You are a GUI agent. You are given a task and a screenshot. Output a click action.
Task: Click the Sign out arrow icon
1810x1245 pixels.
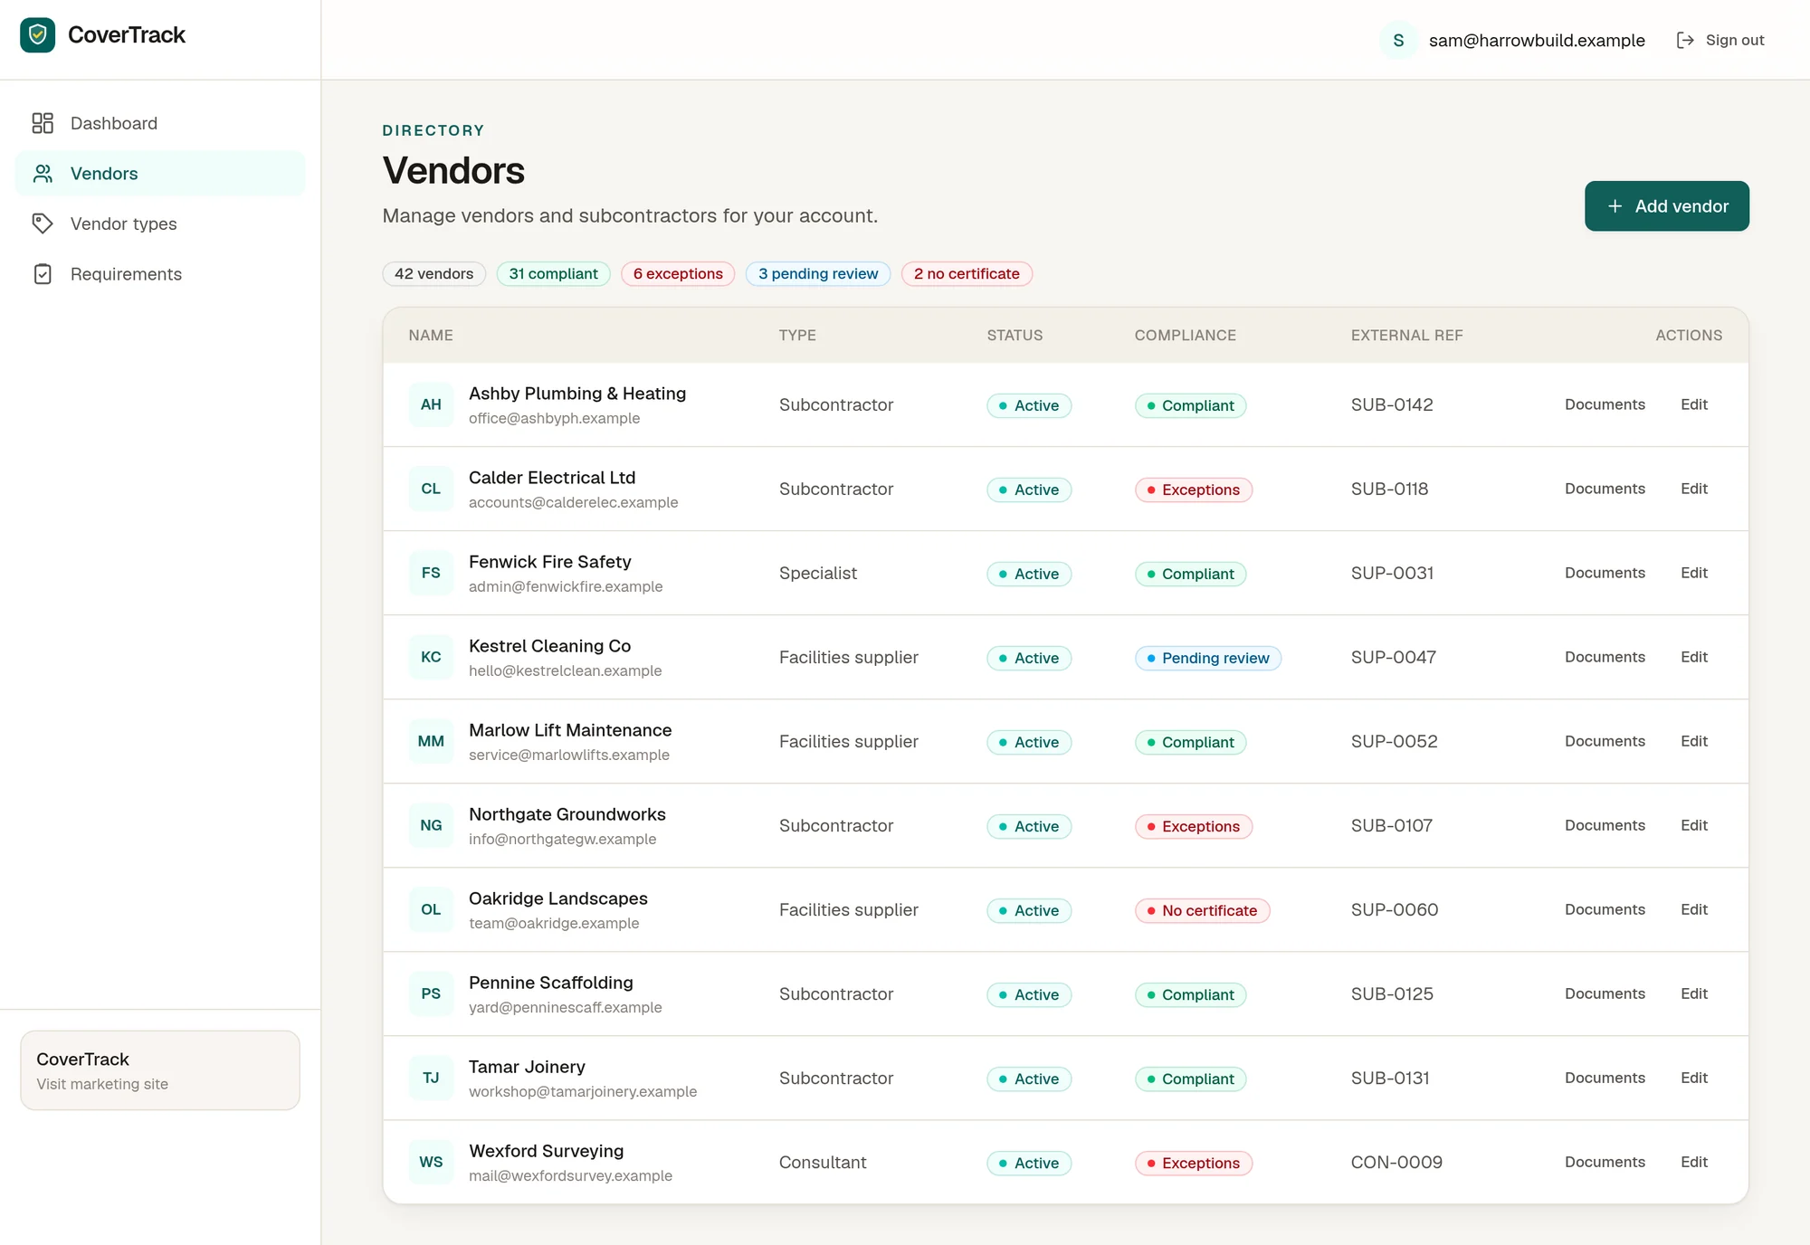coord(1685,40)
